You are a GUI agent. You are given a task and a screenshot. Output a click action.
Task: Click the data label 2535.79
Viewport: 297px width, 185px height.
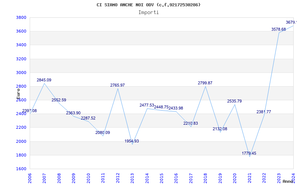coord(235,101)
